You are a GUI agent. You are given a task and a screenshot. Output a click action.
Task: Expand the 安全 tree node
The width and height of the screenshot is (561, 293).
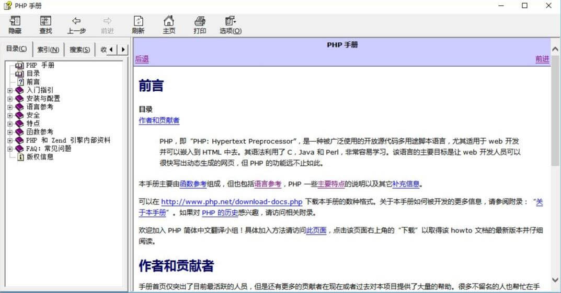pyautogui.click(x=10, y=115)
